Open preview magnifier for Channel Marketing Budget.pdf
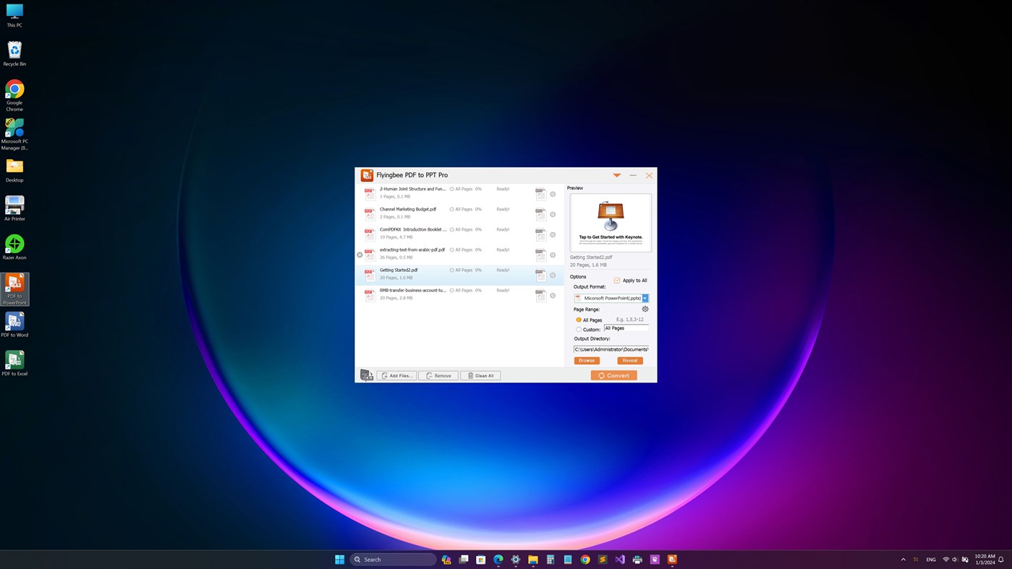 [552, 214]
